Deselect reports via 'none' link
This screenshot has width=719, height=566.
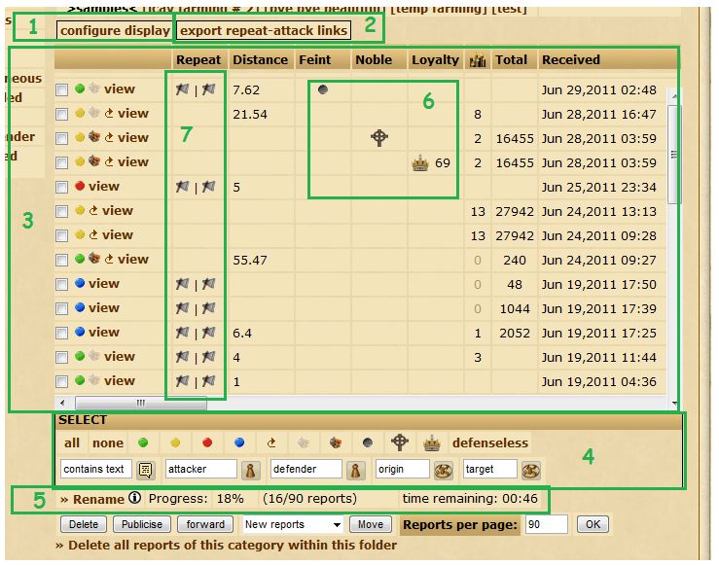(108, 442)
